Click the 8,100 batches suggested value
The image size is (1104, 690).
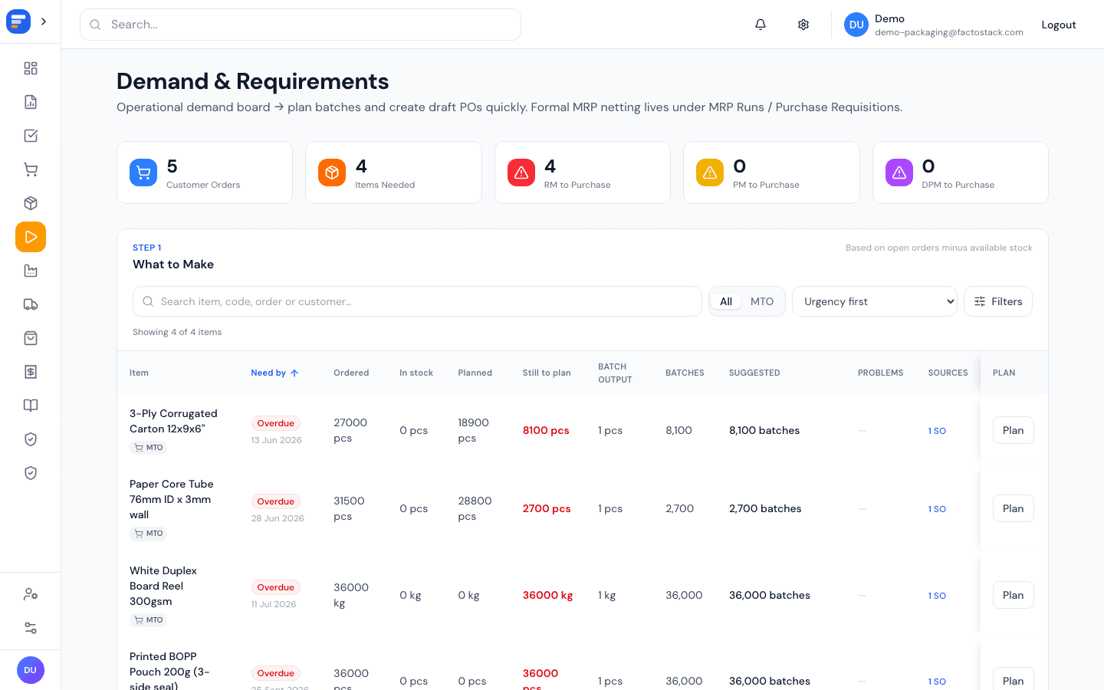pos(764,430)
